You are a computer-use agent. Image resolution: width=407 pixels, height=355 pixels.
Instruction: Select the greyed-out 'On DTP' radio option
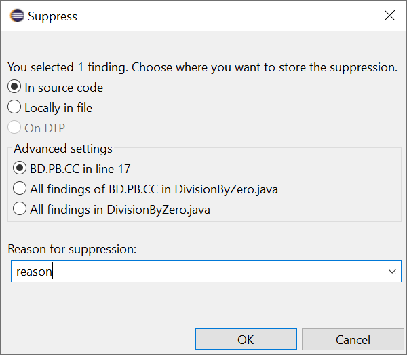pos(14,127)
